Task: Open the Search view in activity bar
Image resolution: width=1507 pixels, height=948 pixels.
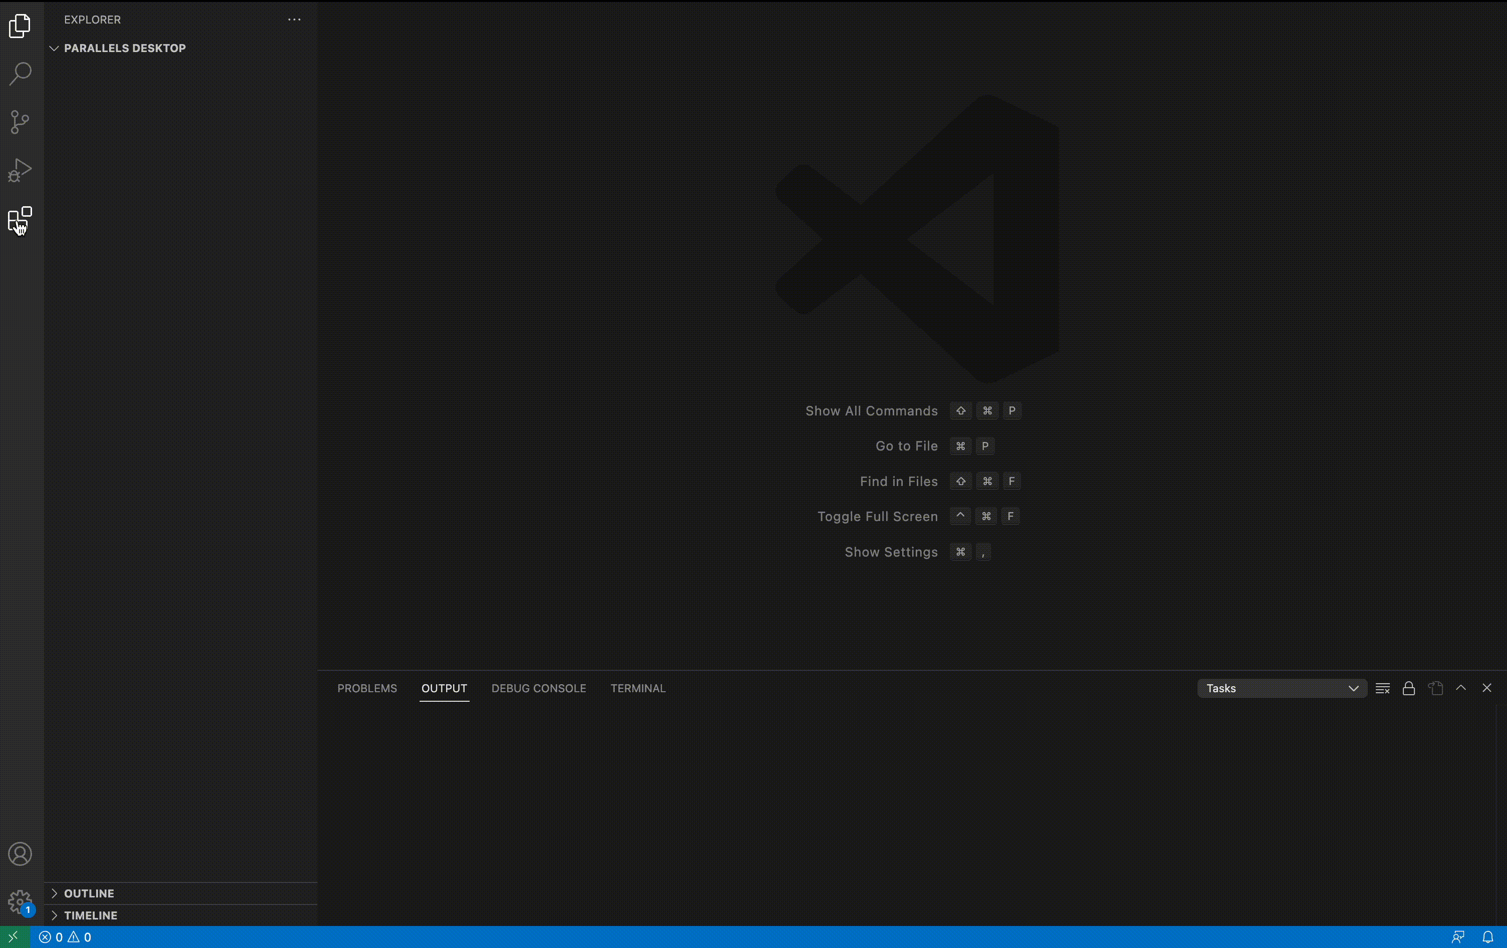Action: tap(20, 74)
